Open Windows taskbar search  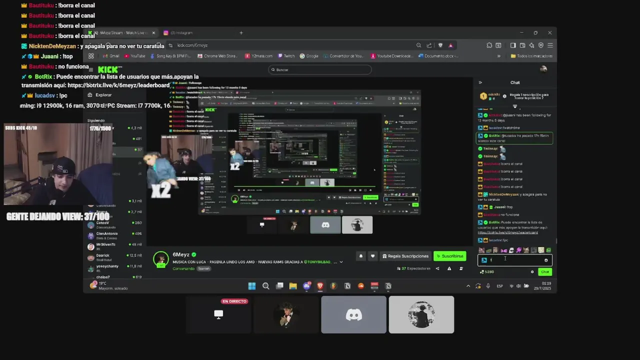click(x=266, y=286)
